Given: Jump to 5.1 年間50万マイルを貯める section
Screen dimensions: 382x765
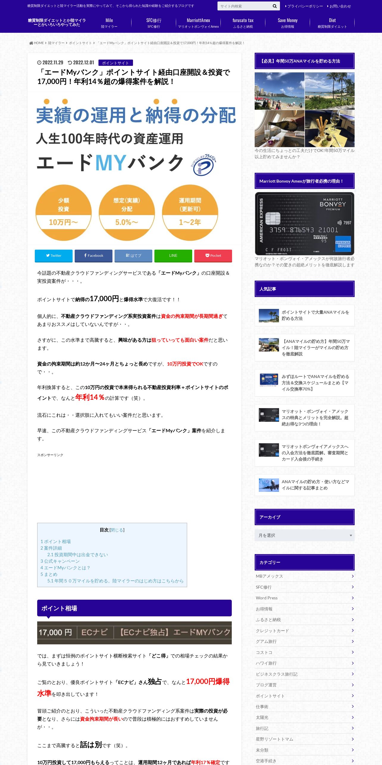Looking at the screenshot, I should (115, 581).
